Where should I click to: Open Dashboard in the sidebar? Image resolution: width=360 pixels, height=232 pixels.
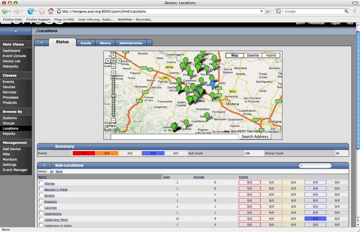11,51
